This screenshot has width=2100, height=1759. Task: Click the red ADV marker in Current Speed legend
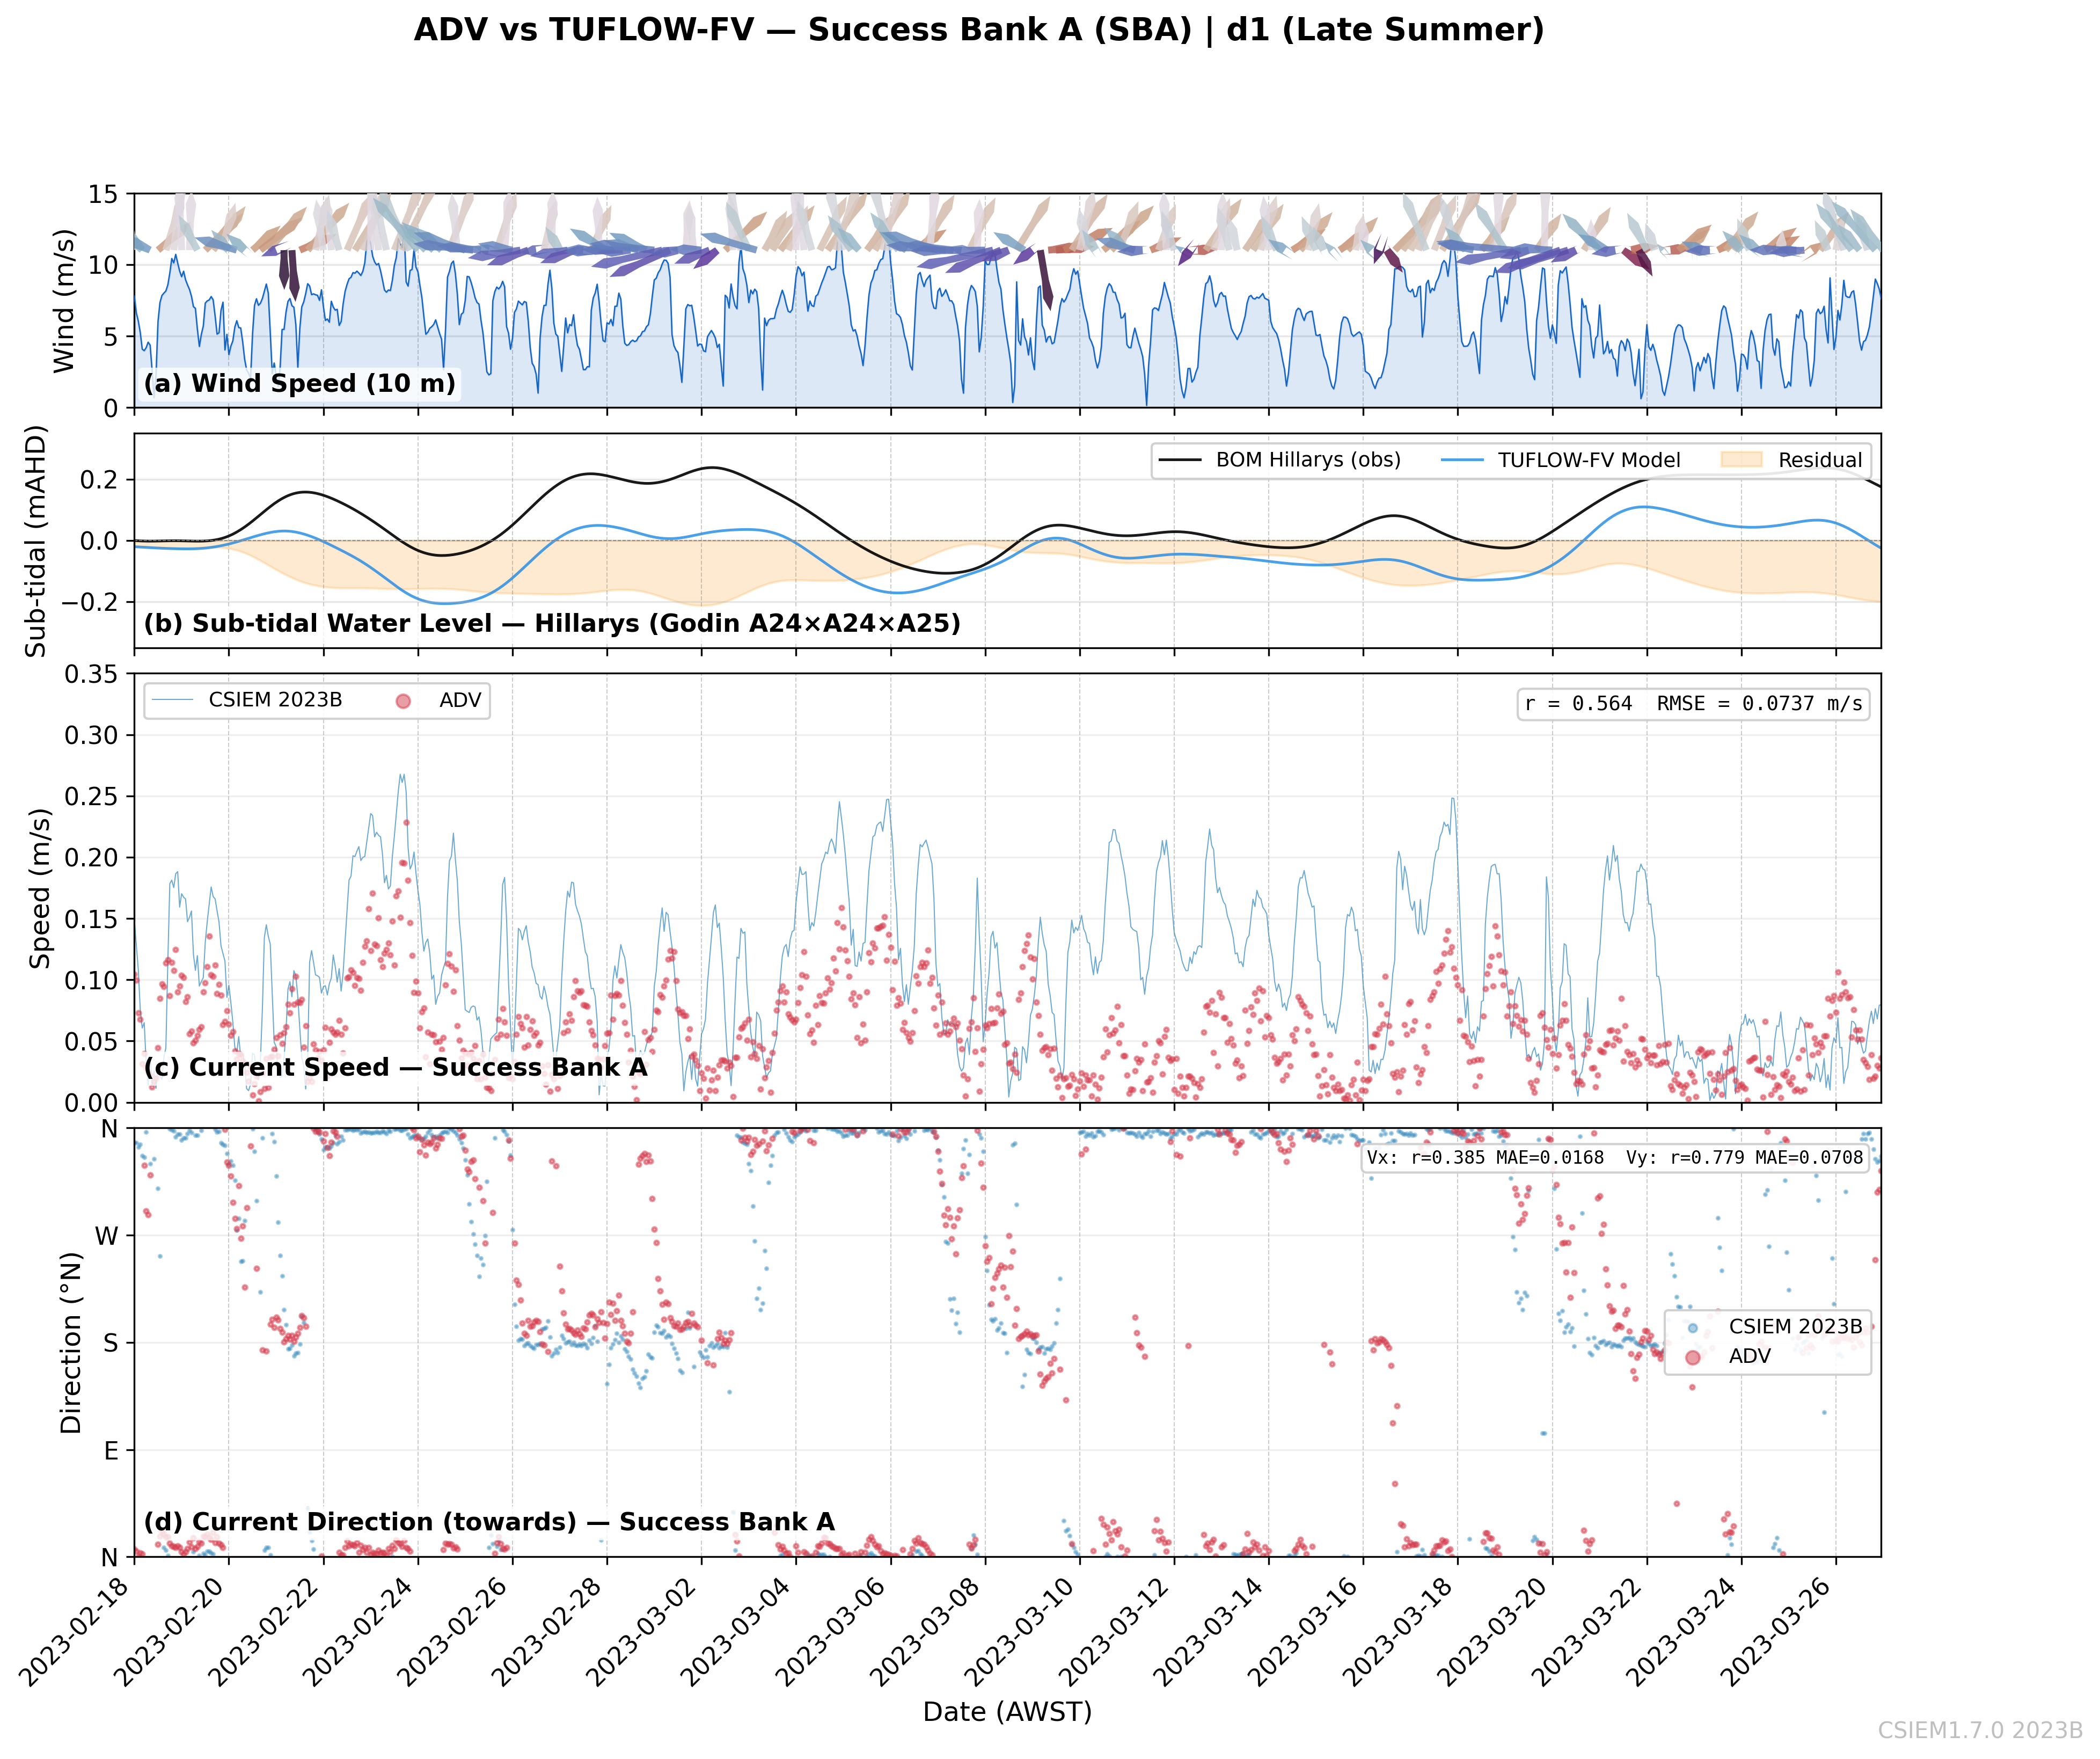coord(403,701)
